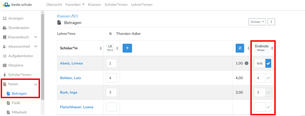Image resolution: width=305 pixels, height=116 pixels.
Task: Click the Stundenplan calendar icon
Action: pyautogui.click(x=4, y=28)
